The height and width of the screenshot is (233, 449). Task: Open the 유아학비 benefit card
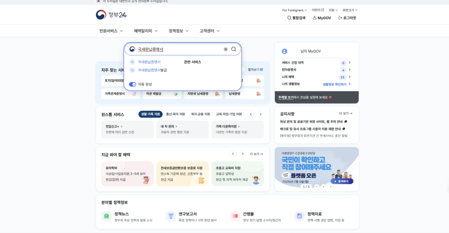128,174
